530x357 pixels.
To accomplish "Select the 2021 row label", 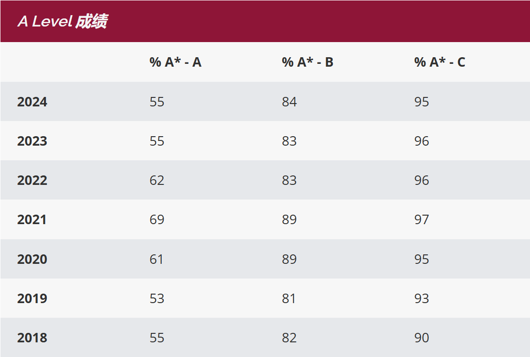I will (x=32, y=219).
